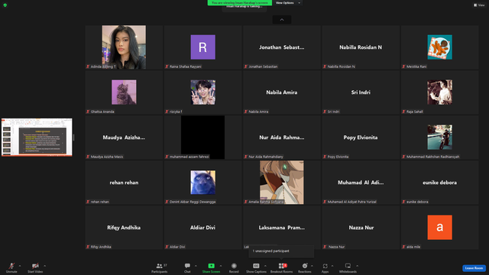Select Raina Shafaa Rayyani's R avatar
489x275 pixels.
tap(202, 47)
